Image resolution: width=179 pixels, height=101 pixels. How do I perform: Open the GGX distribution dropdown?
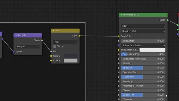tap(143, 26)
